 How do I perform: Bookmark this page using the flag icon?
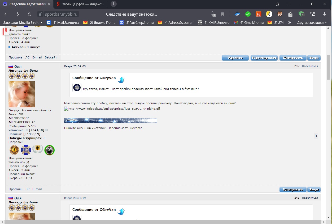[222, 14]
